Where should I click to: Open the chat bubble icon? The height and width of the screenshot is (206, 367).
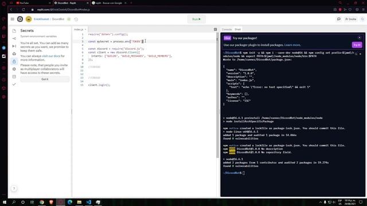[x=339, y=19]
